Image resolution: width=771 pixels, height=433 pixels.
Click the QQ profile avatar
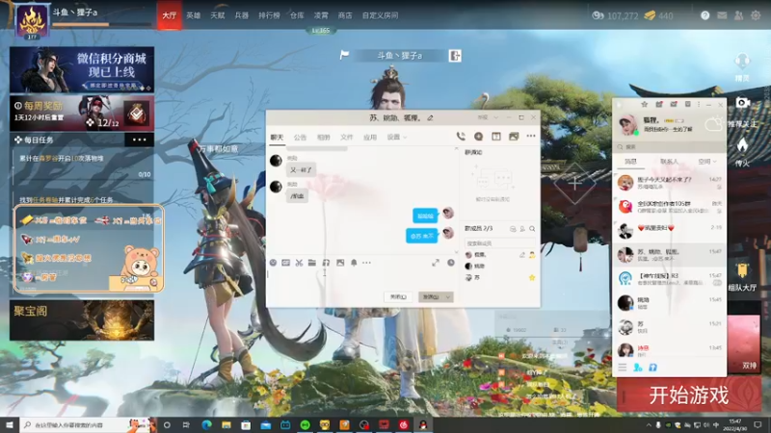(x=628, y=125)
